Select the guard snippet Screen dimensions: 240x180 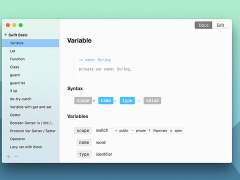click(30, 75)
